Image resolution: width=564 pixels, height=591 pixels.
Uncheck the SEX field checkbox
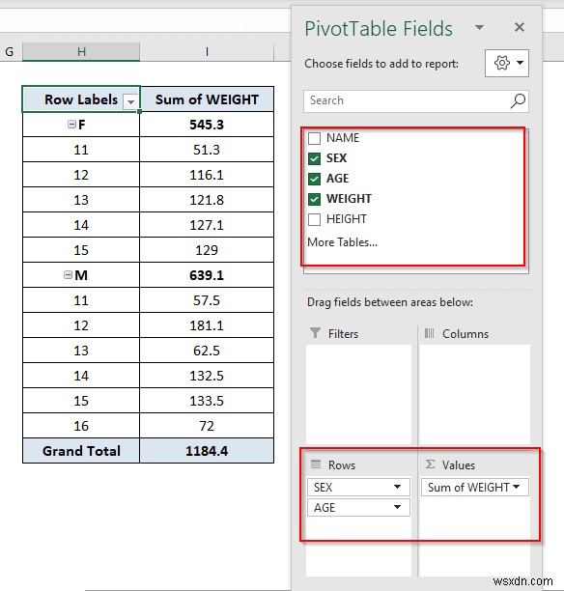coord(314,158)
